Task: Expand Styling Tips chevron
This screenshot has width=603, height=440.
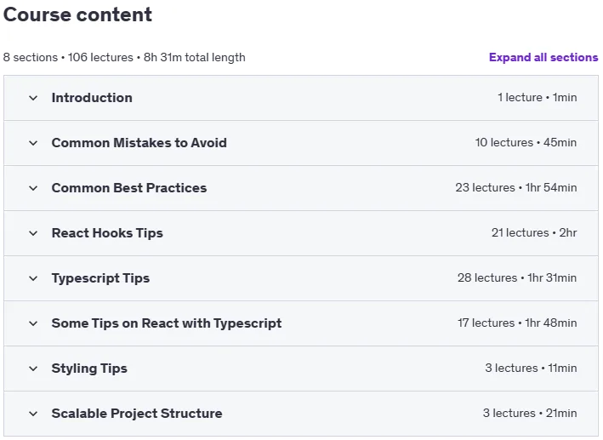Action: pos(33,369)
